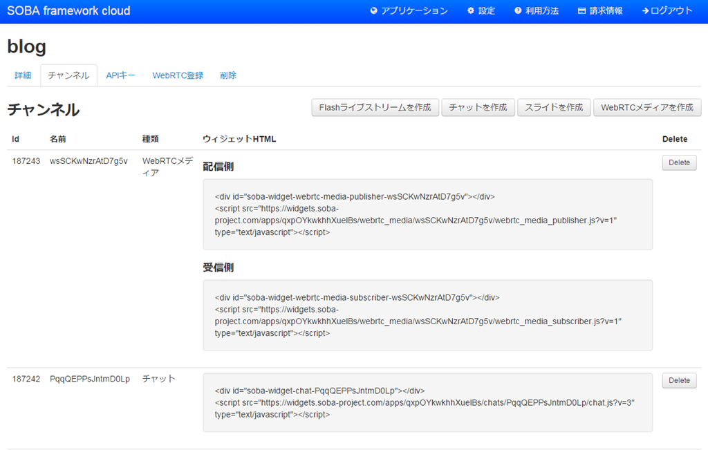Click the ウィジェットHTML column header
This screenshot has height=450, width=708.
pyautogui.click(x=239, y=139)
